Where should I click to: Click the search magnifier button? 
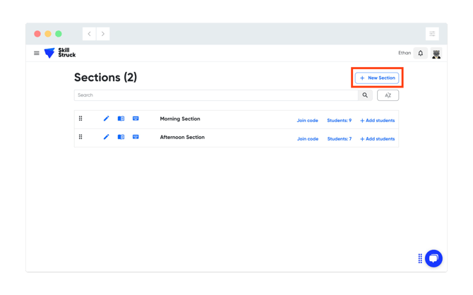(365, 95)
